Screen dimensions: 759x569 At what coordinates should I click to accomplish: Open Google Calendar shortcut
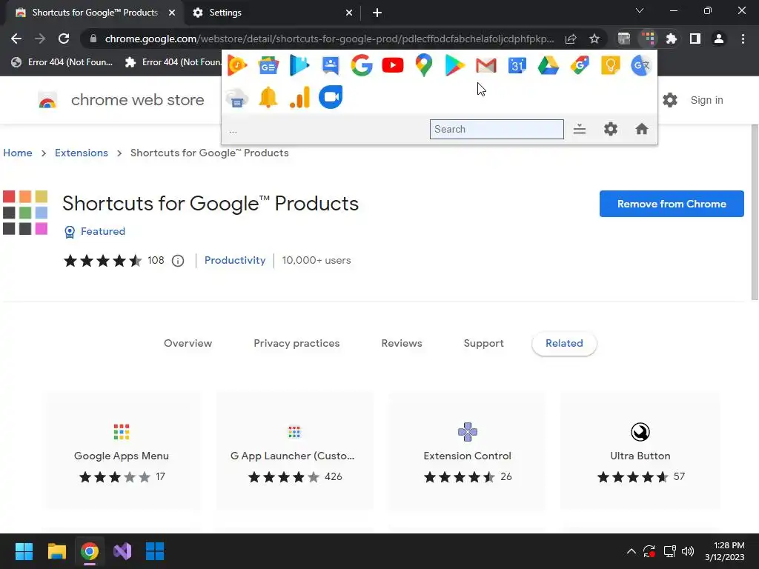pyautogui.click(x=517, y=66)
